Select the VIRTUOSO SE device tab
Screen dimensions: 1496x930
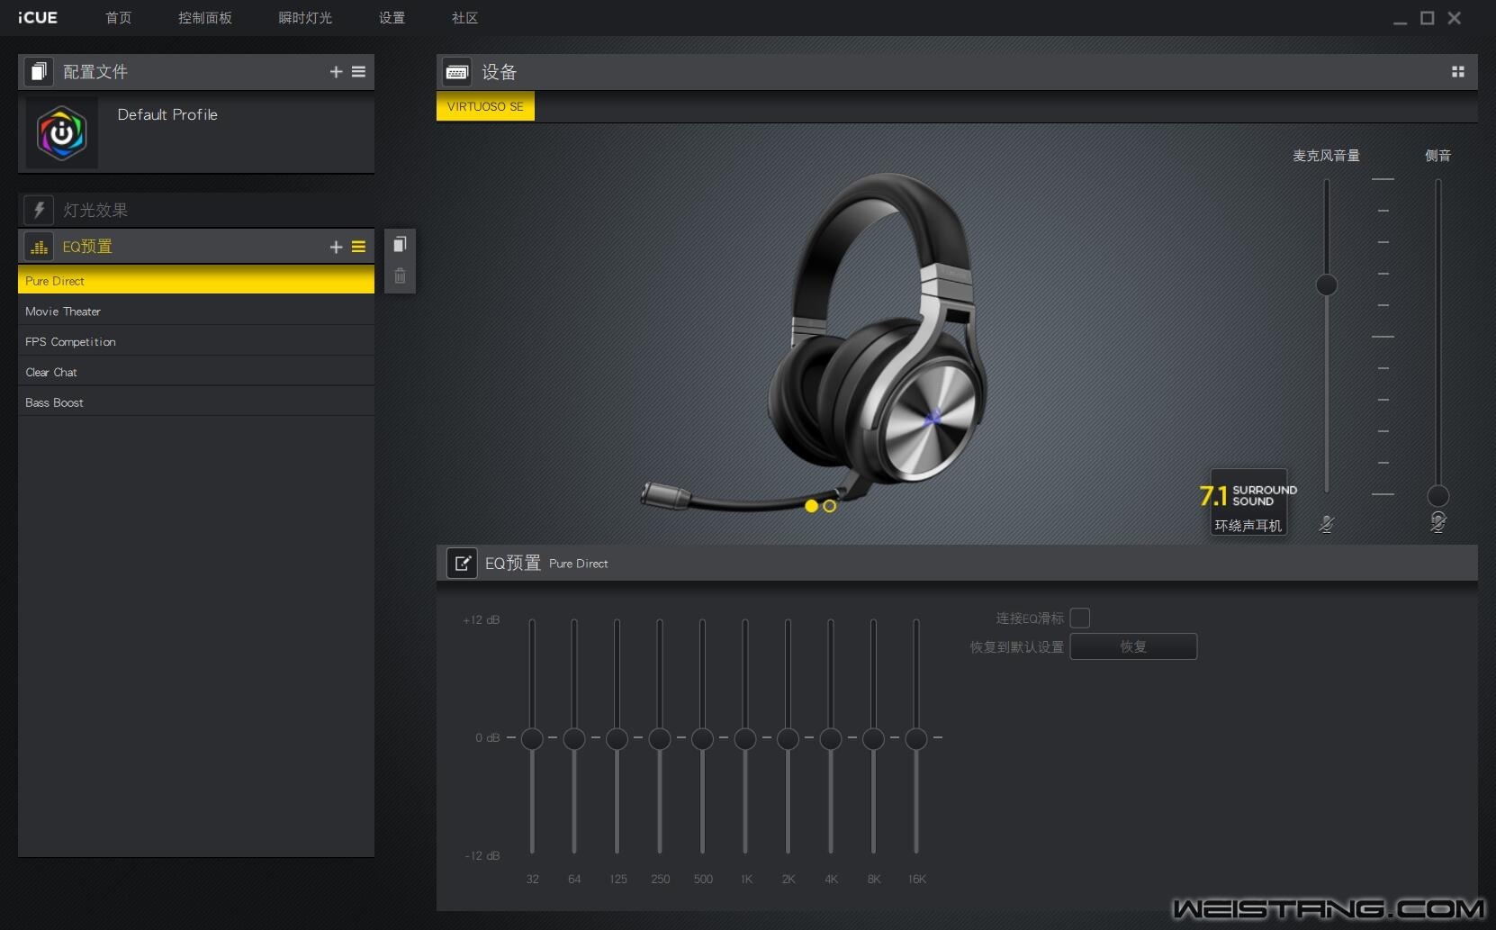point(485,106)
